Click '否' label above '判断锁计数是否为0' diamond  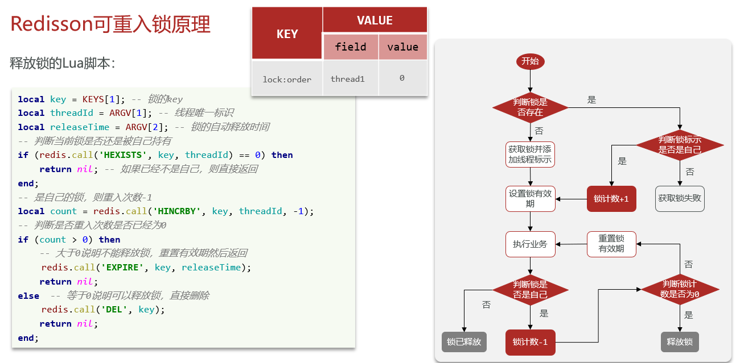[x=689, y=264]
